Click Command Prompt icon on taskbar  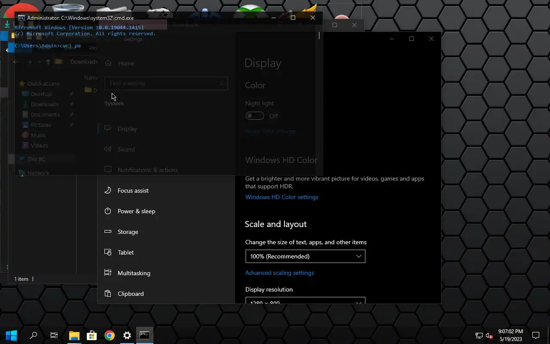tap(144, 335)
